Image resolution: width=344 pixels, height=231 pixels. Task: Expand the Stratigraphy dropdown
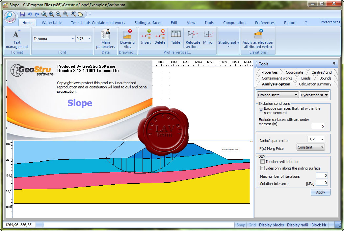coord(228,41)
